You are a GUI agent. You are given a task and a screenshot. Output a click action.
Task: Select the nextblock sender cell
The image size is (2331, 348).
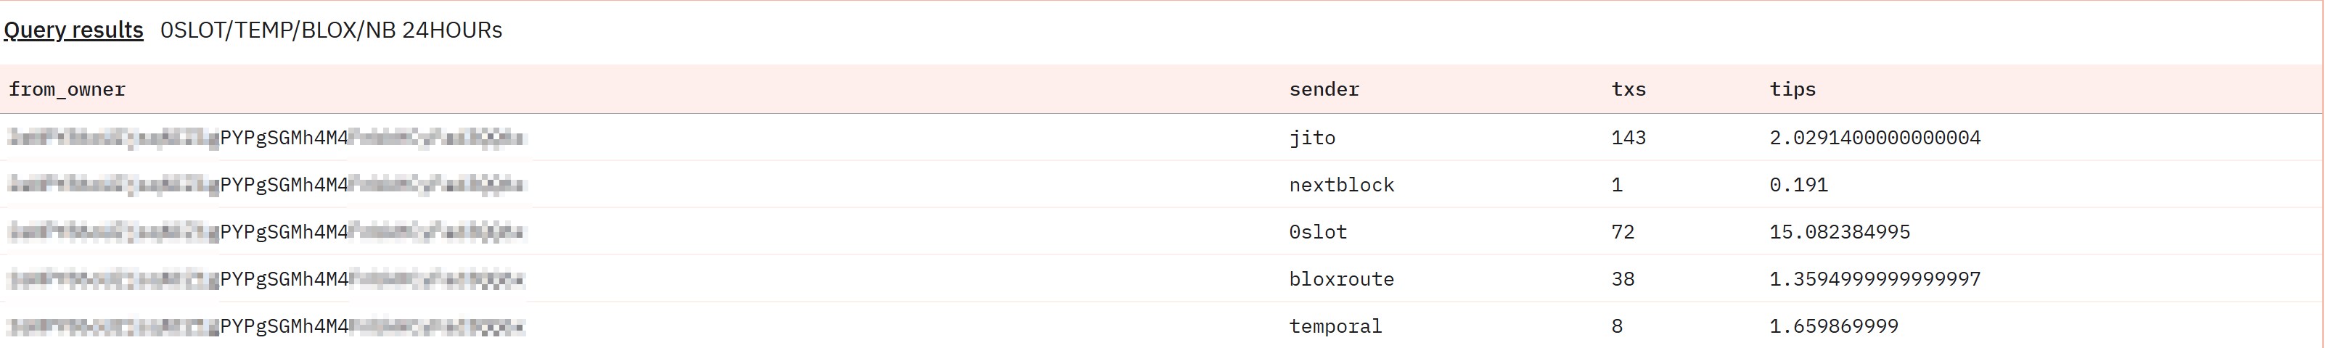(1341, 184)
